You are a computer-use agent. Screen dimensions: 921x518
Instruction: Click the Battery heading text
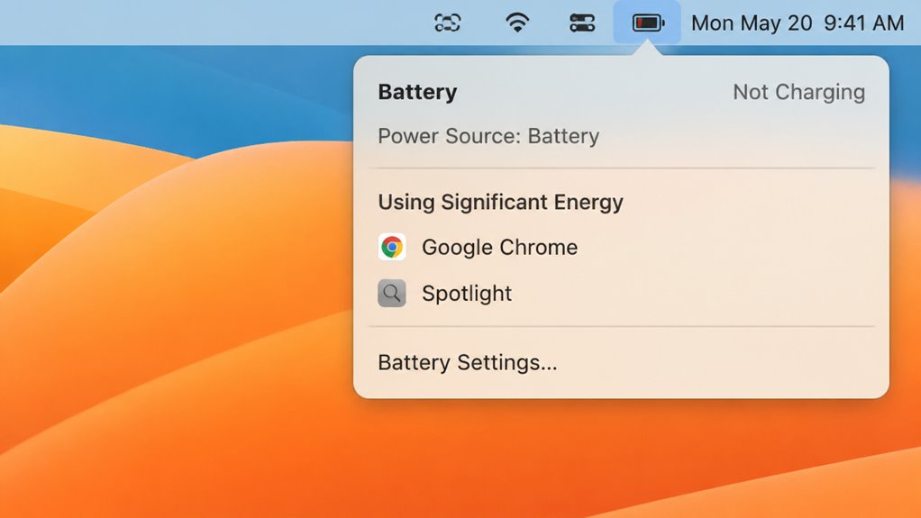417,92
